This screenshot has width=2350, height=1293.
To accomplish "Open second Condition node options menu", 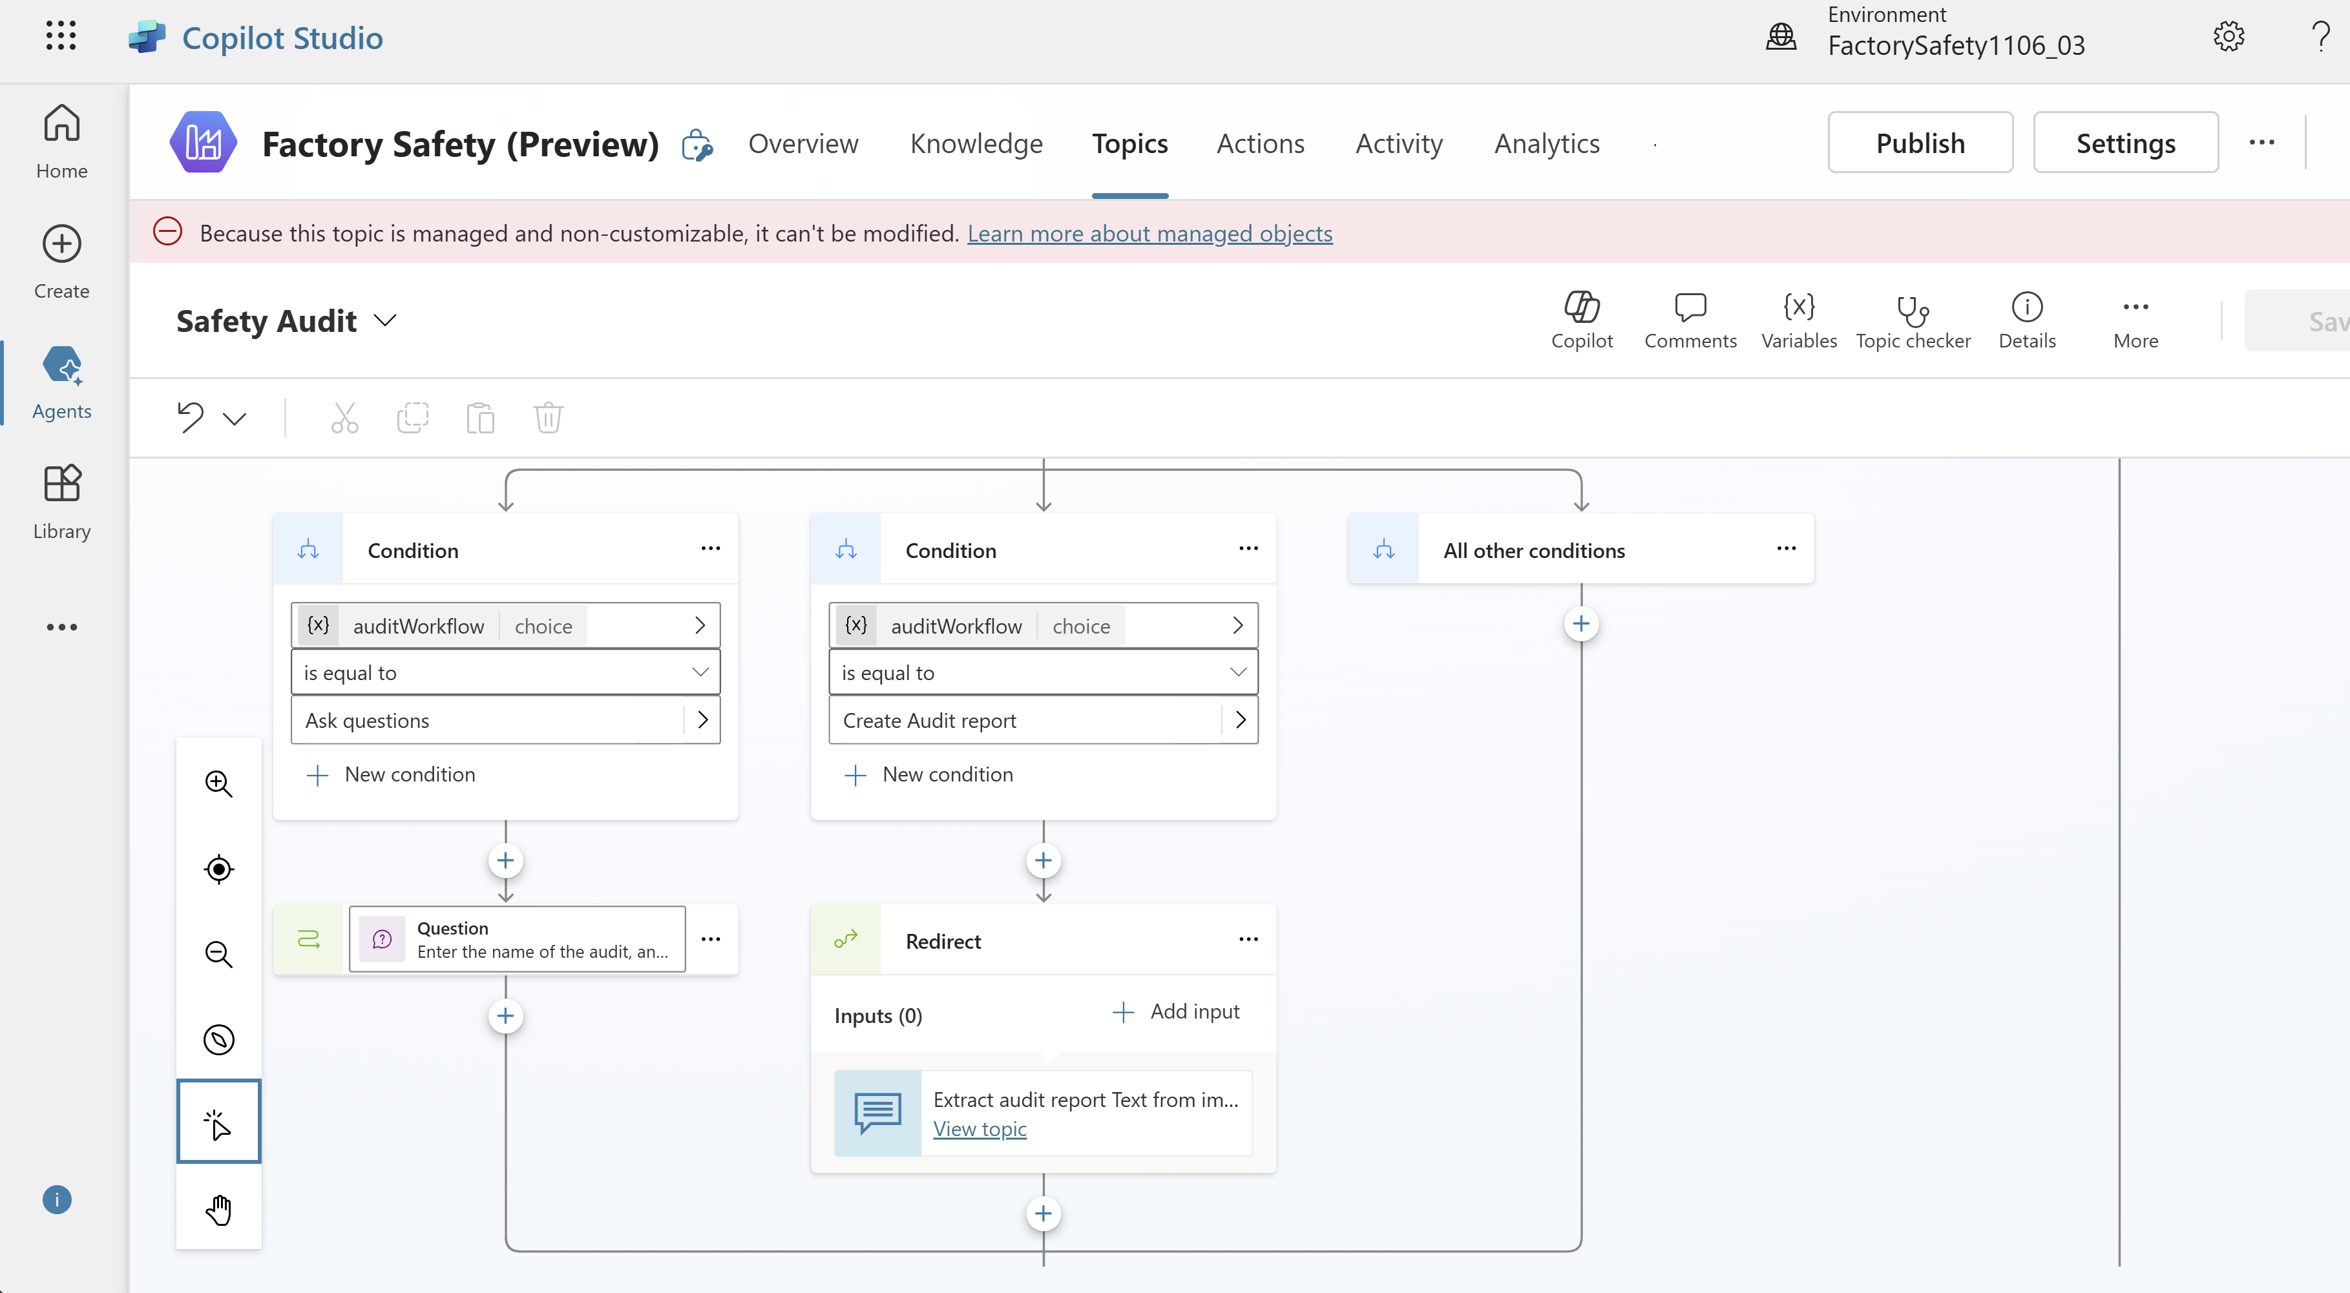I will 1248,548.
